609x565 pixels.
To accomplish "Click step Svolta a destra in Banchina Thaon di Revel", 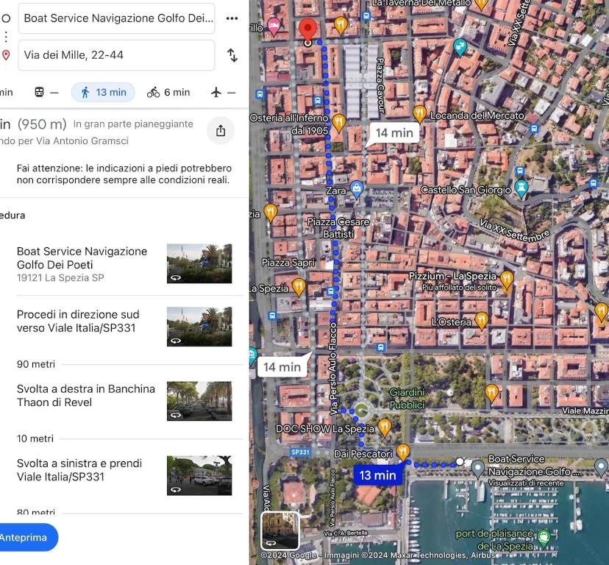I will (x=86, y=396).
